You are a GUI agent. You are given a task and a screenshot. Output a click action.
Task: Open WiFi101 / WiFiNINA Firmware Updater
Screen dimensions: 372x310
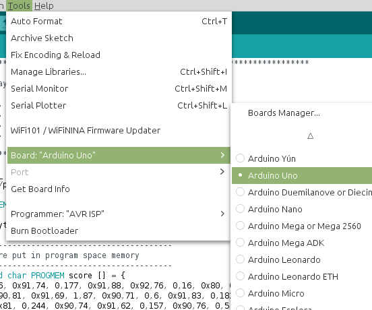(119, 131)
